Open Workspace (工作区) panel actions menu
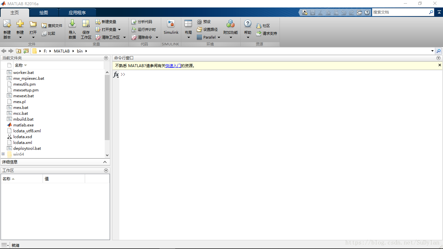Image resolution: width=443 pixels, height=249 pixels. point(106,171)
